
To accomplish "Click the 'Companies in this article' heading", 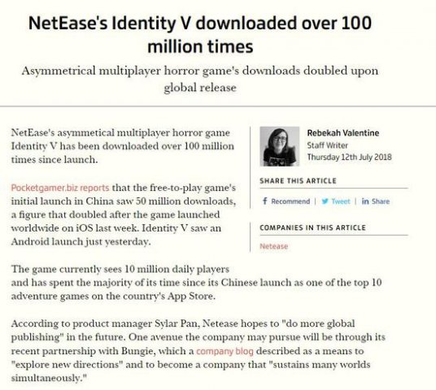I will [x=312, y=227].
